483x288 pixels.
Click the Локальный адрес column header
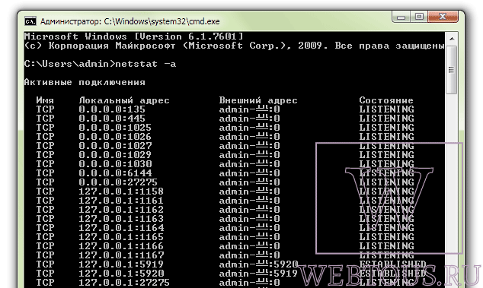pyautogui.click(x=124, y=100)
